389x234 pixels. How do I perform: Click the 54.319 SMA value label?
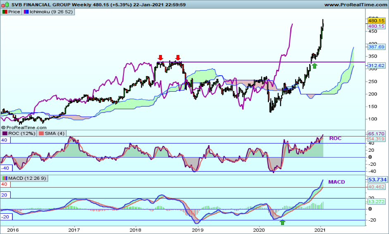pyautogui.click(x=376, y=139)
